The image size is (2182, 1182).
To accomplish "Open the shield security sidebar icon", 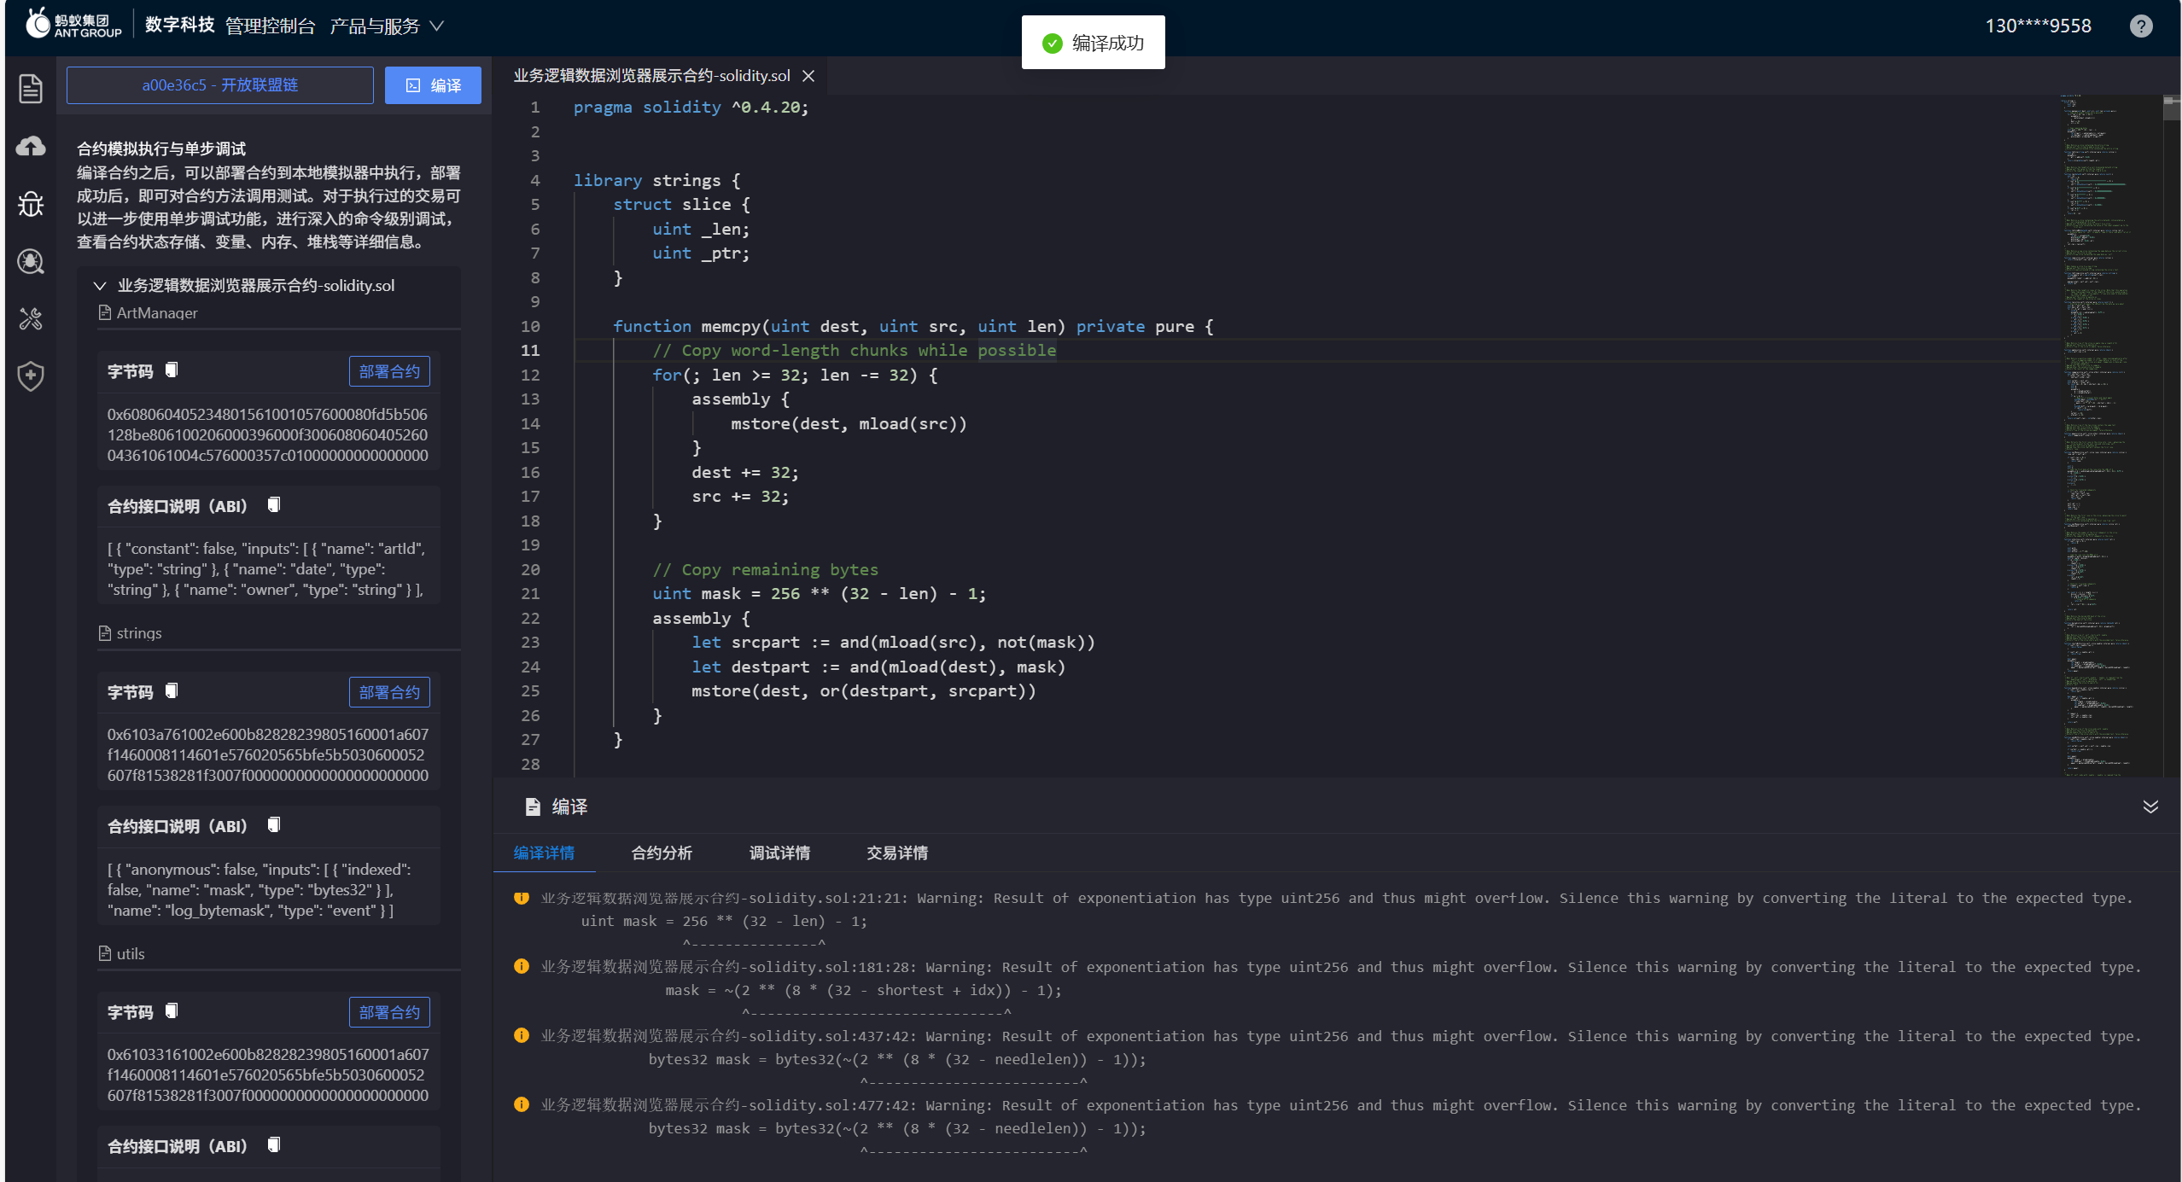I will pyautogui.click(x=31, y=376).
